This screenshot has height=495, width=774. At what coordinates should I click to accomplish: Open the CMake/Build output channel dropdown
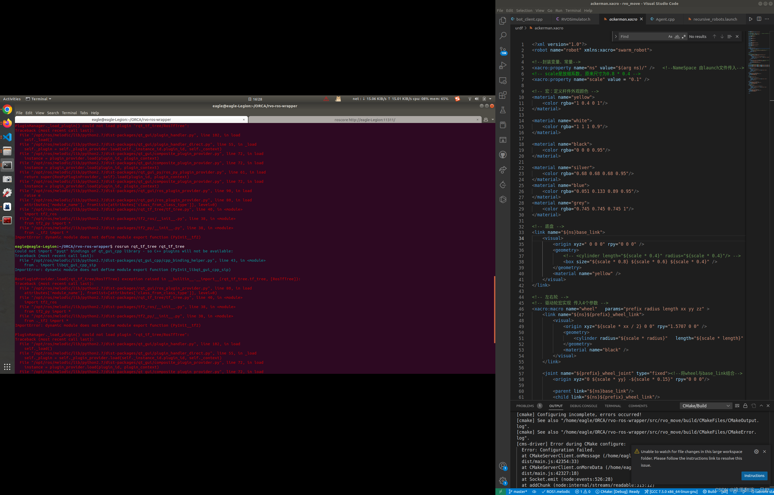pyautogui.click(x=706, y=406)
